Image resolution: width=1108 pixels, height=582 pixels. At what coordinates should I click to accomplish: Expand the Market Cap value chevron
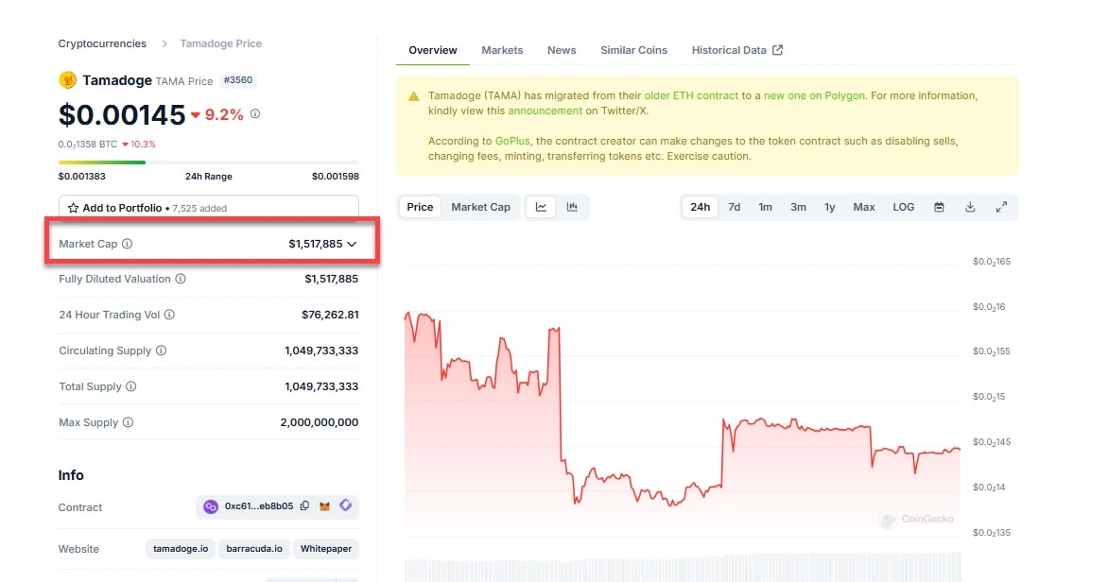coord(352,244)
